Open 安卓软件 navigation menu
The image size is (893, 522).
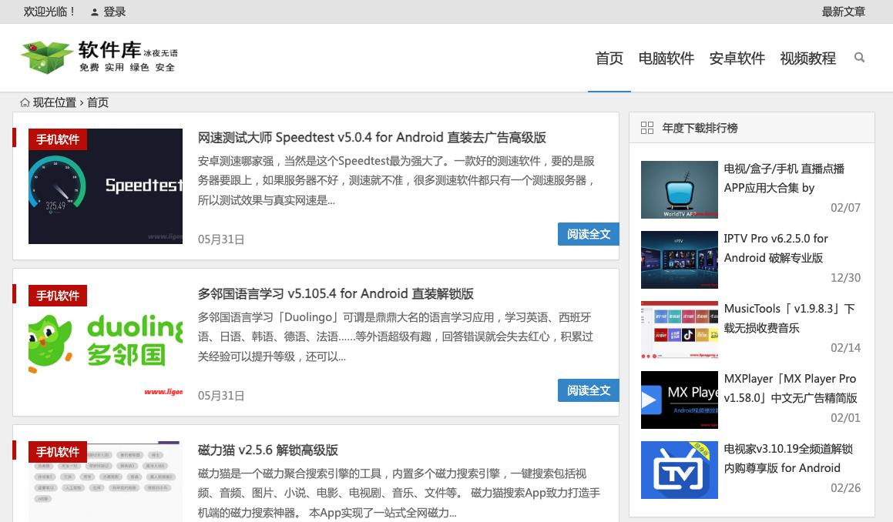pyautogui.click(x=737, y=58)
